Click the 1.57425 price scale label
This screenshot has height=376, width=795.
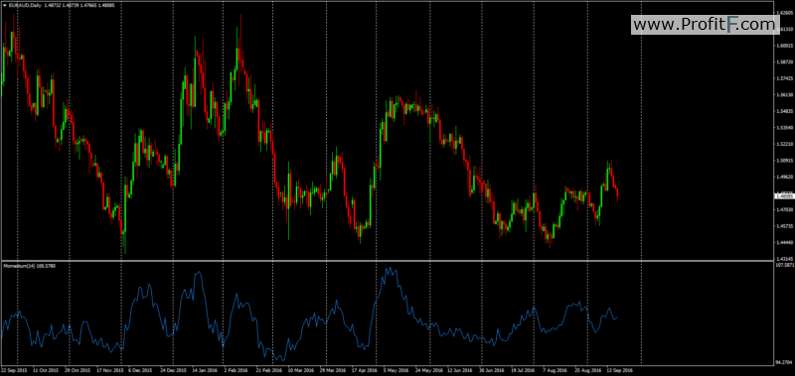pyautogui.click(x=785, y=78)
